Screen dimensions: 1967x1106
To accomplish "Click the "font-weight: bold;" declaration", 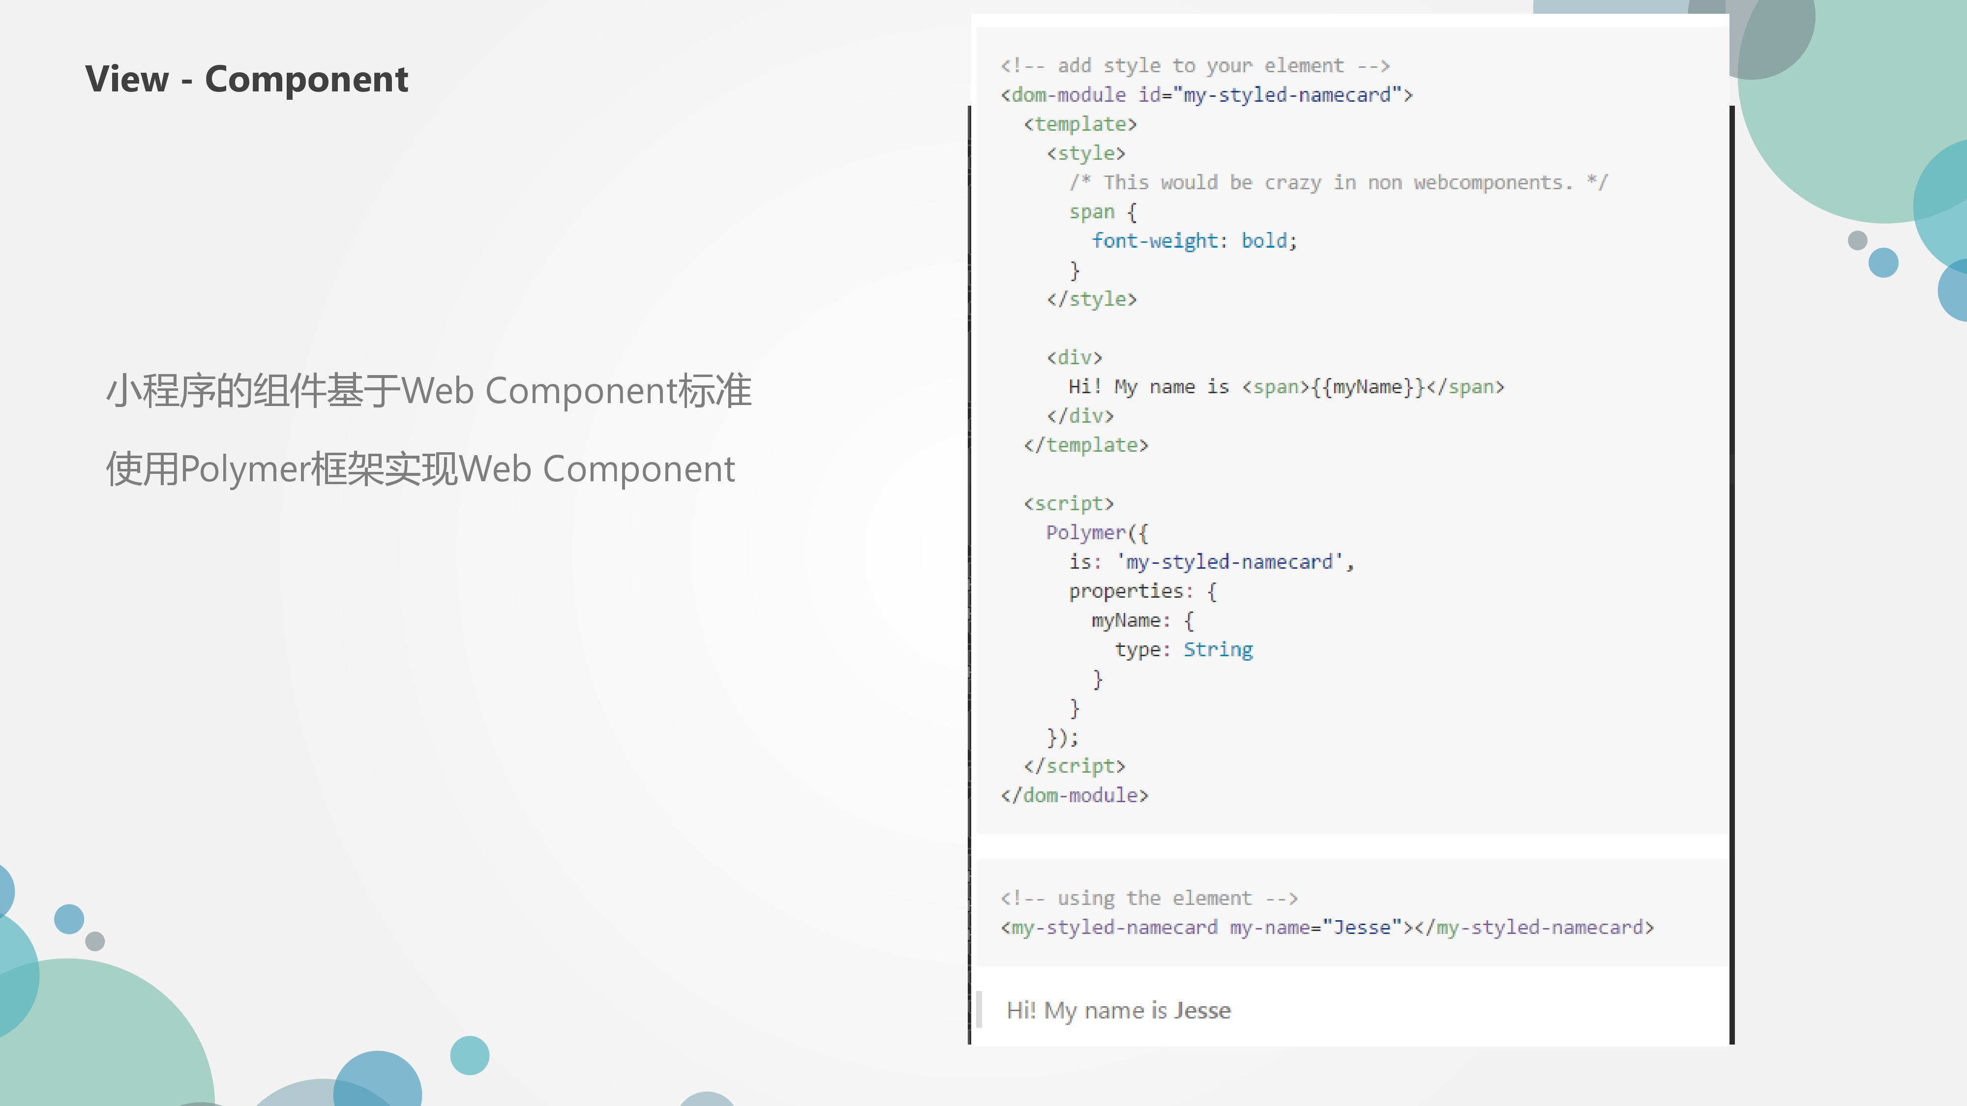I will [1194, 241].
